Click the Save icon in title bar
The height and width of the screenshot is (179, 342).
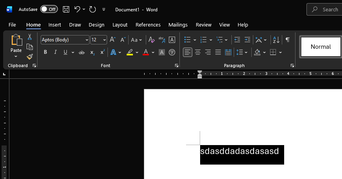66,9
